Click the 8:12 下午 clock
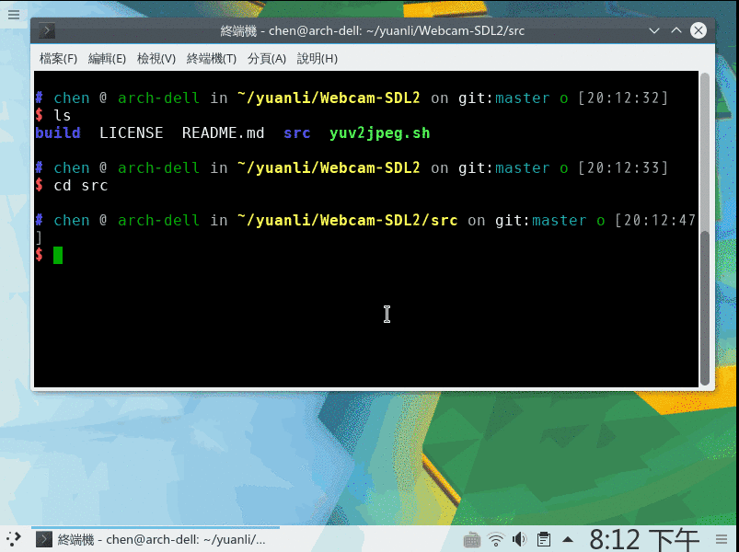 point(644,540)
